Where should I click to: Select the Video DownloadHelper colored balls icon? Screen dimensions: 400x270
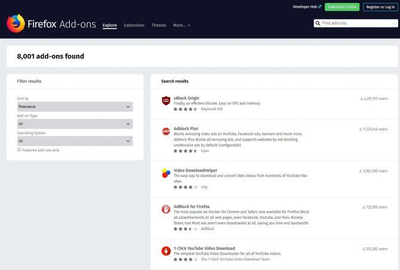pyautogui.click(x=166, y=173)
